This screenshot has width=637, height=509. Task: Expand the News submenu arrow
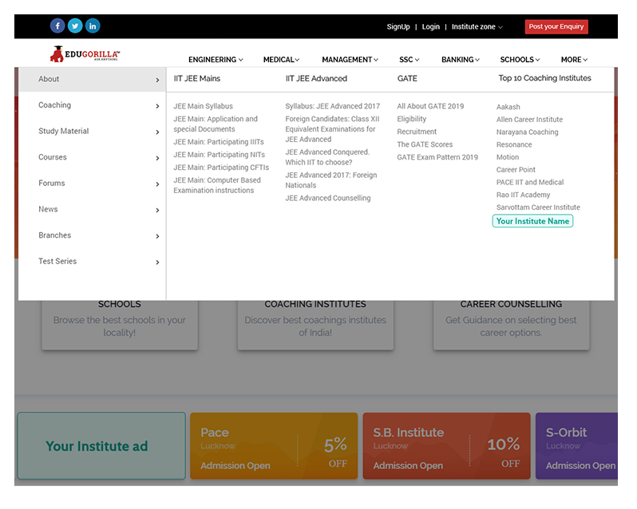pos(157,211)
